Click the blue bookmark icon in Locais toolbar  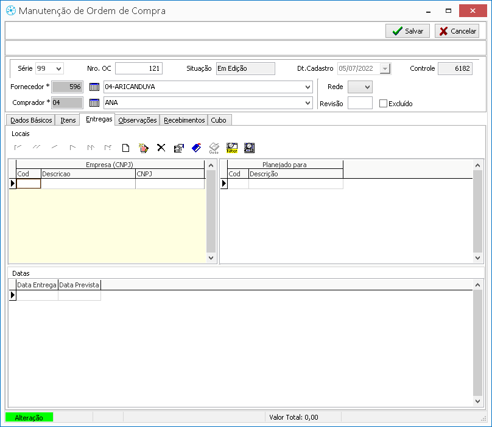tap(197, 148)
